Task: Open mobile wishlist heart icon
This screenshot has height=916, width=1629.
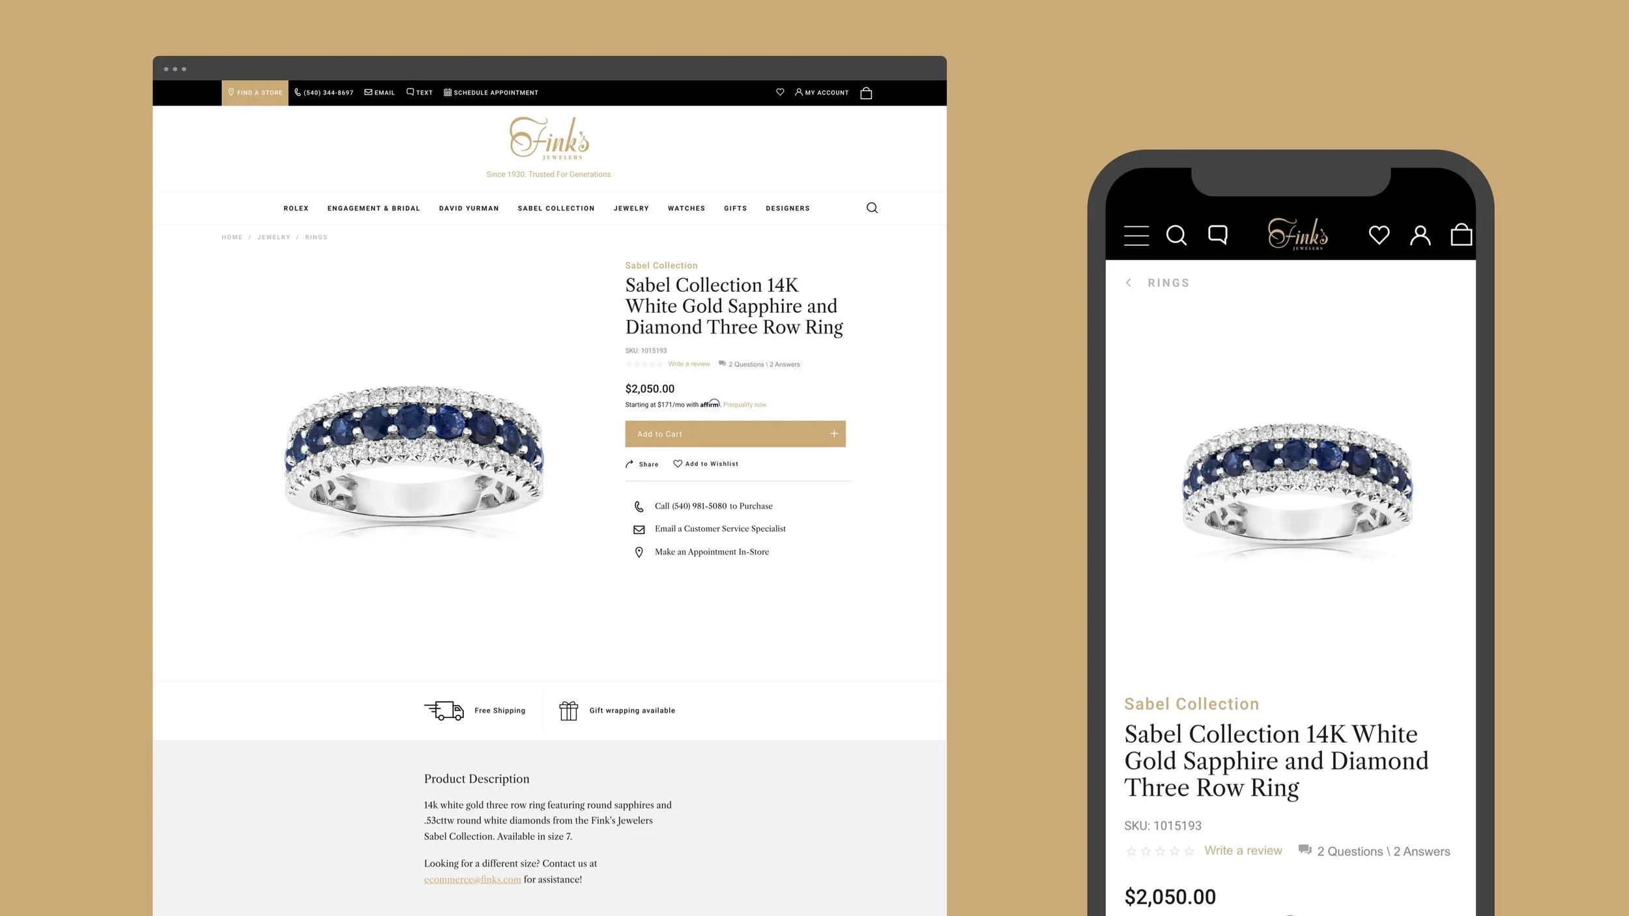Action: [x=1379, y=235]
